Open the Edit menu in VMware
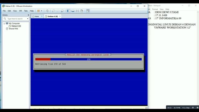 click(9, 11)
